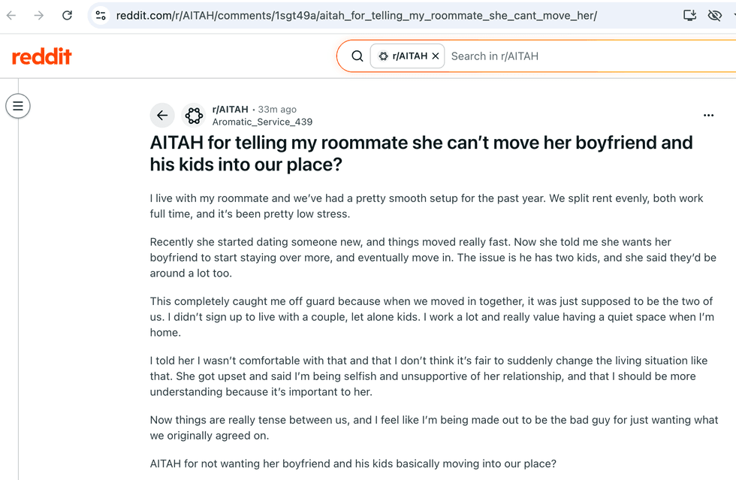Click the install app icon in the address bar

(689, 16)
